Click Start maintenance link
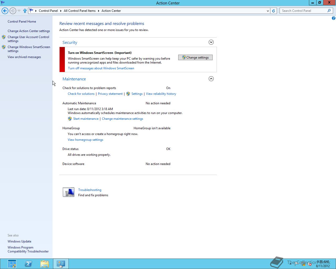This screenshot has width=336, height=269. [x=86, y=119]
